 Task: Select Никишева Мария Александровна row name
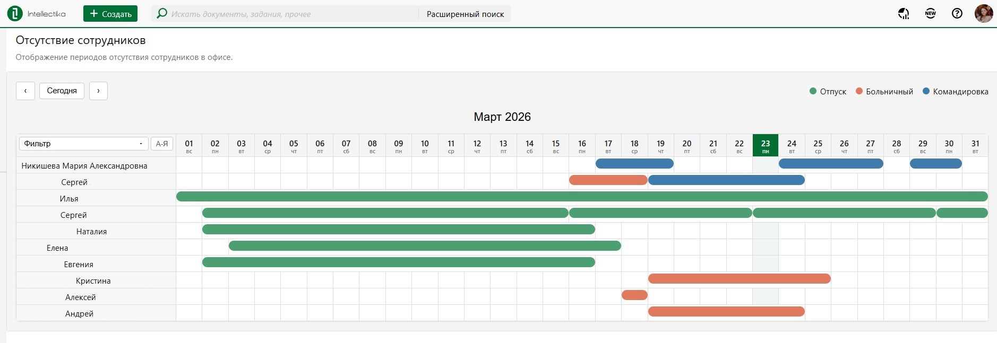pyautogui.click(x=84, y=166)
